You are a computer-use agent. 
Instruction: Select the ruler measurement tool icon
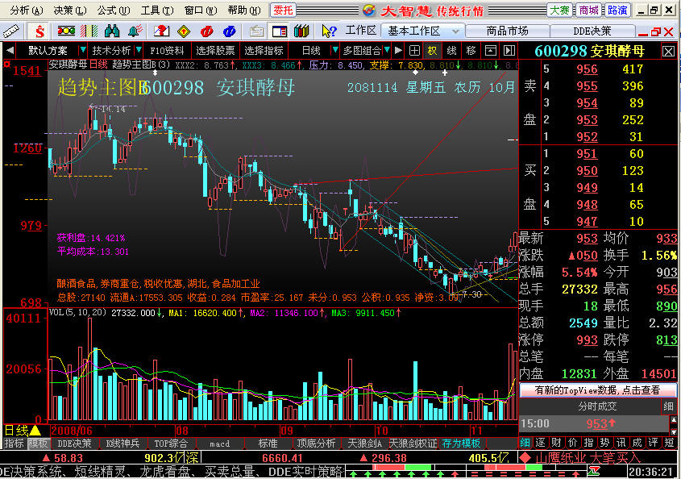[10, 31]
